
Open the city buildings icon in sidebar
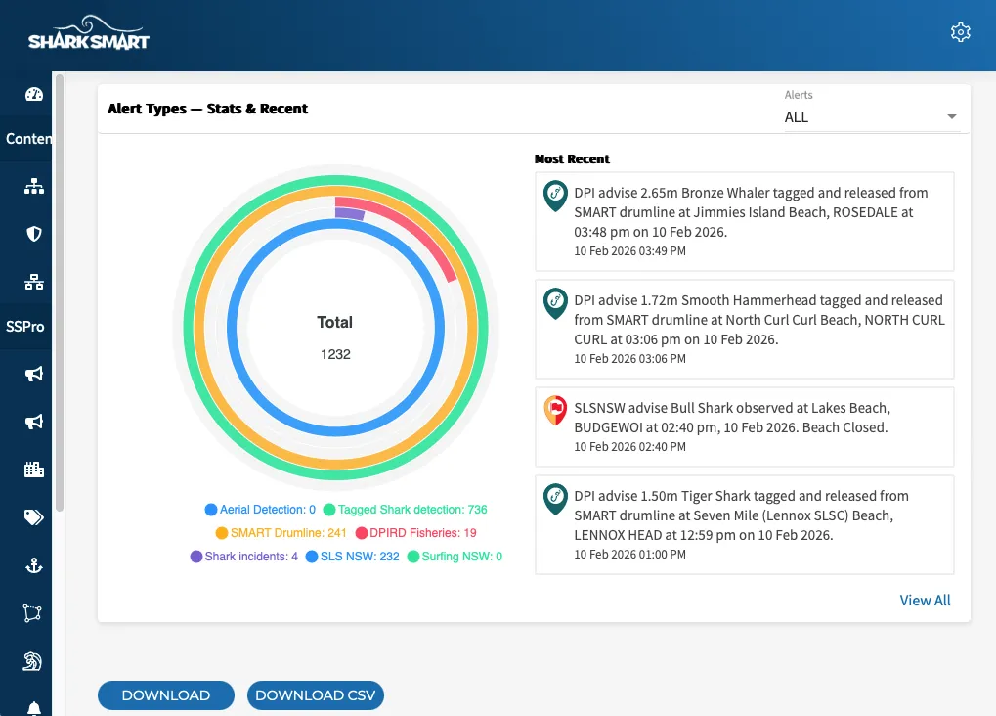33,470
